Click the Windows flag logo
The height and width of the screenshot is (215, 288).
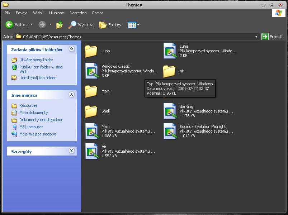click(x=278, y=13)
